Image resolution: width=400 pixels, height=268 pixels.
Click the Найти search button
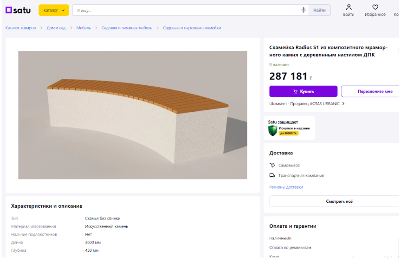[x=319, y=10]
